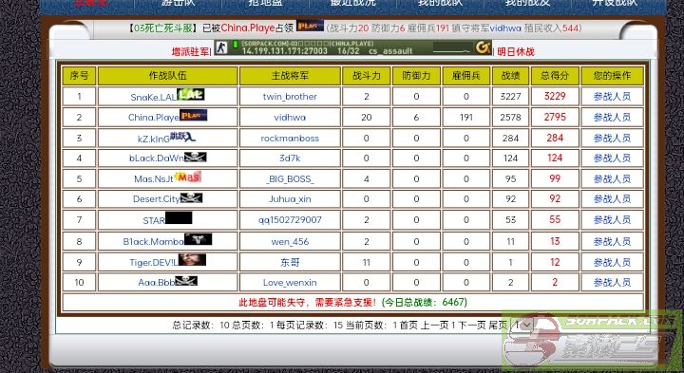Click the 增派驻军 link
The width and height of the screenshot is (684, 373).
click(190, 52)
